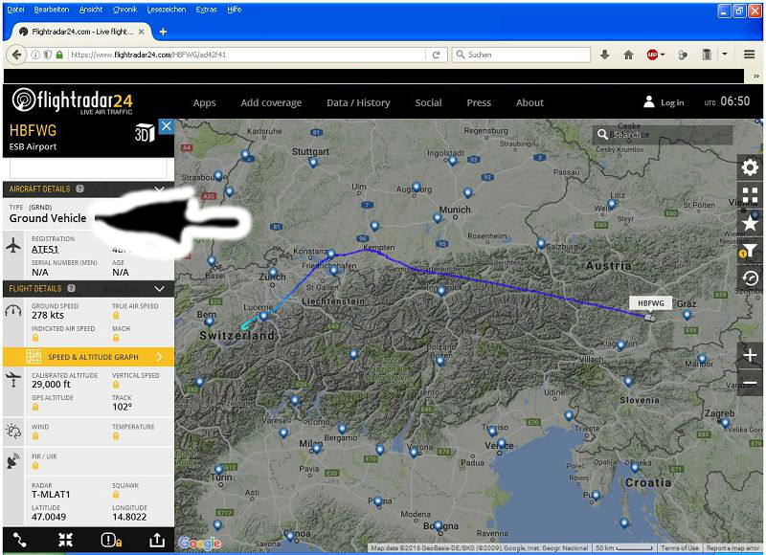Collapse the Flight Details section
The width and height of the screenshot is (766, 555).
pos(159,288)
